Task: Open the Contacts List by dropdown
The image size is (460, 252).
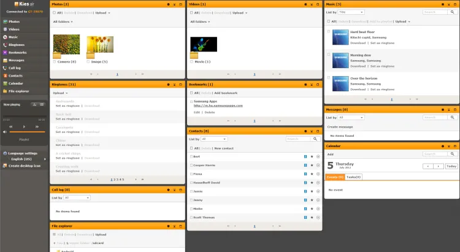Action: [x=213, y=139]
